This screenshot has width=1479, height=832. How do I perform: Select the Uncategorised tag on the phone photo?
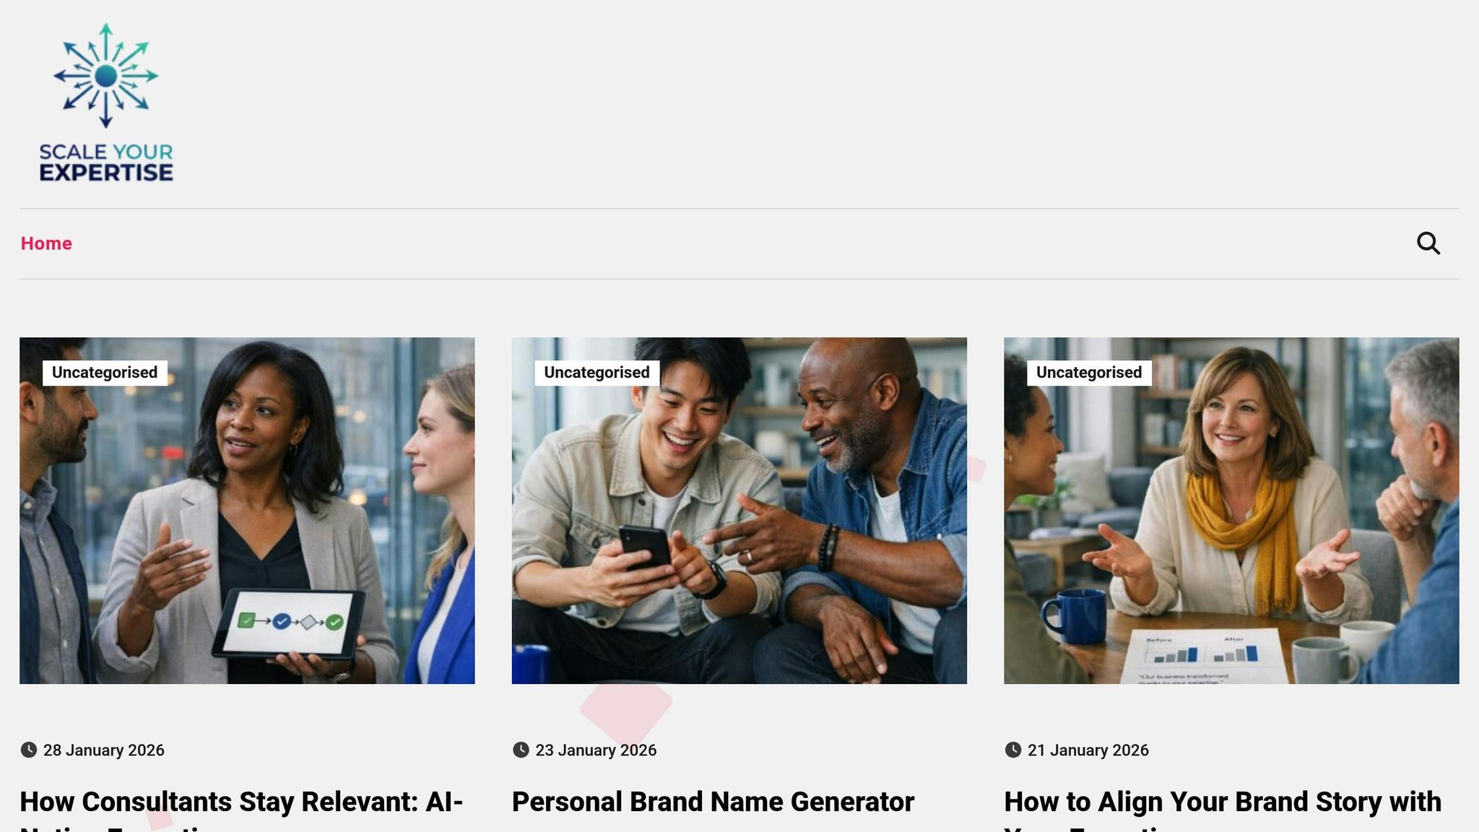(597, 373)
